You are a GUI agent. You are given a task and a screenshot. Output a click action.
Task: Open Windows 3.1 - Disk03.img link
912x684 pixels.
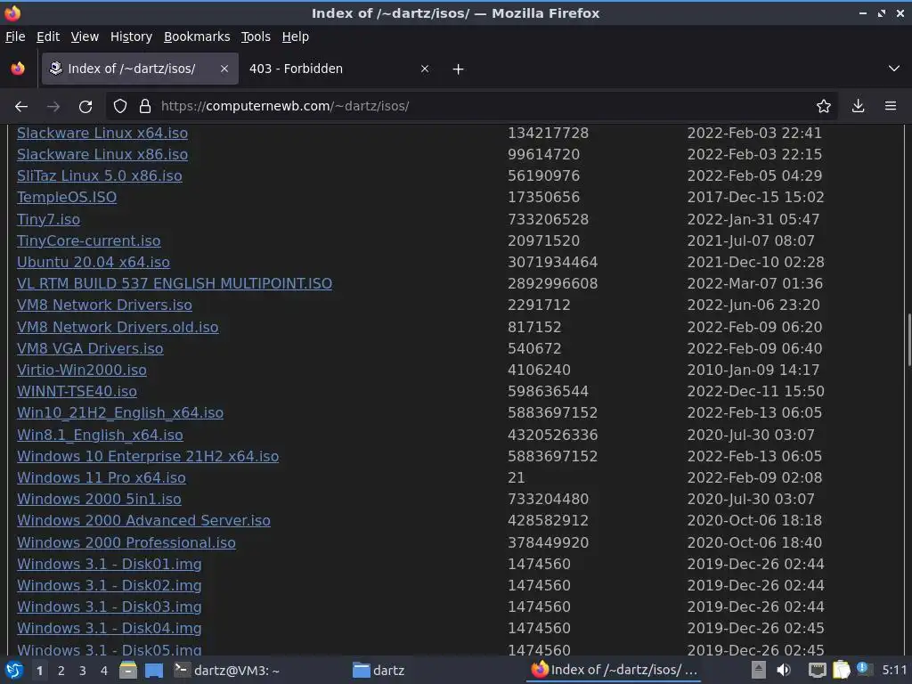[x=110, y=607]
